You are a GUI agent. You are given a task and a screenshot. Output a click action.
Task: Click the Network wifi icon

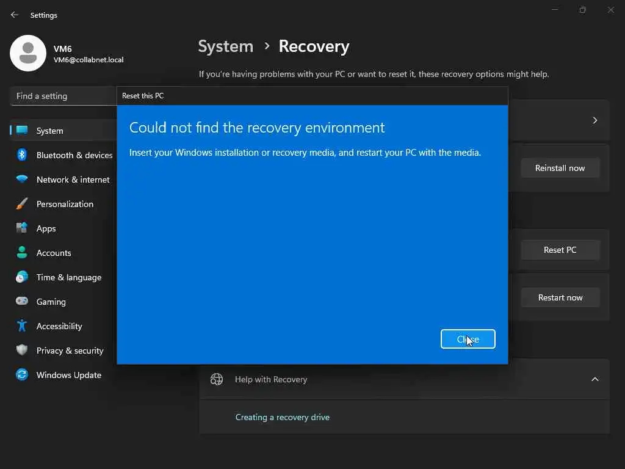22,179
